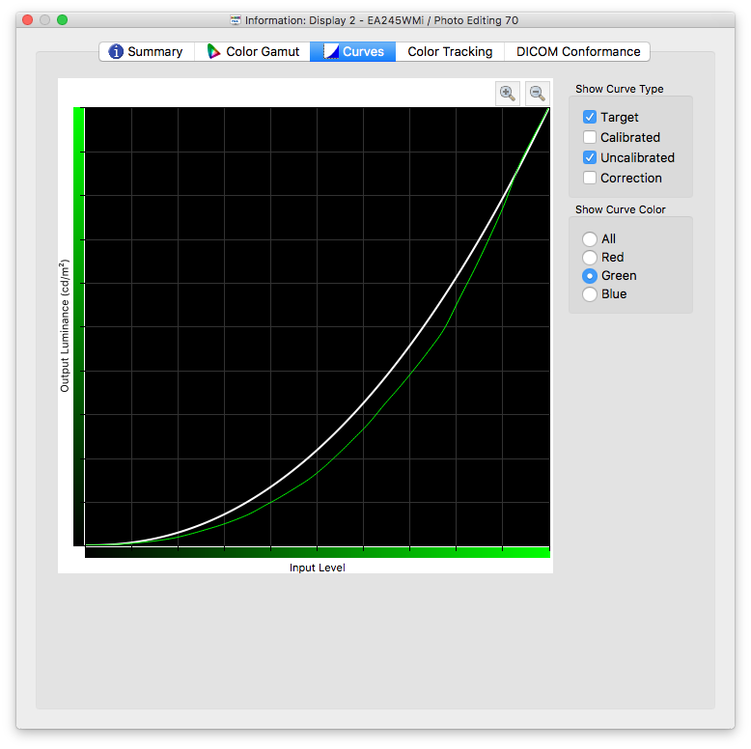This screenshot has width=751, height=749.
Task: Click the document icon in title bar
Action: tap(236, 20)
